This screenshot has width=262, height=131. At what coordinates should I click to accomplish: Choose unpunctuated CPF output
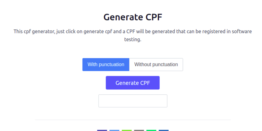pos(156,64)
